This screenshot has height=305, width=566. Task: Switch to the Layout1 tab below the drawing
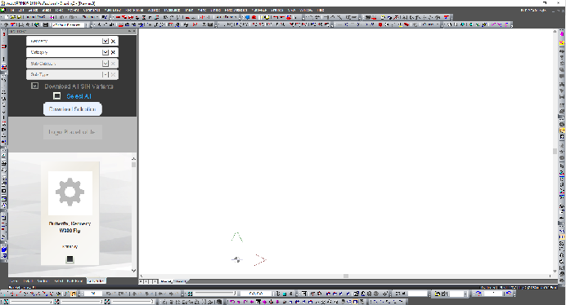pos(180,281)
